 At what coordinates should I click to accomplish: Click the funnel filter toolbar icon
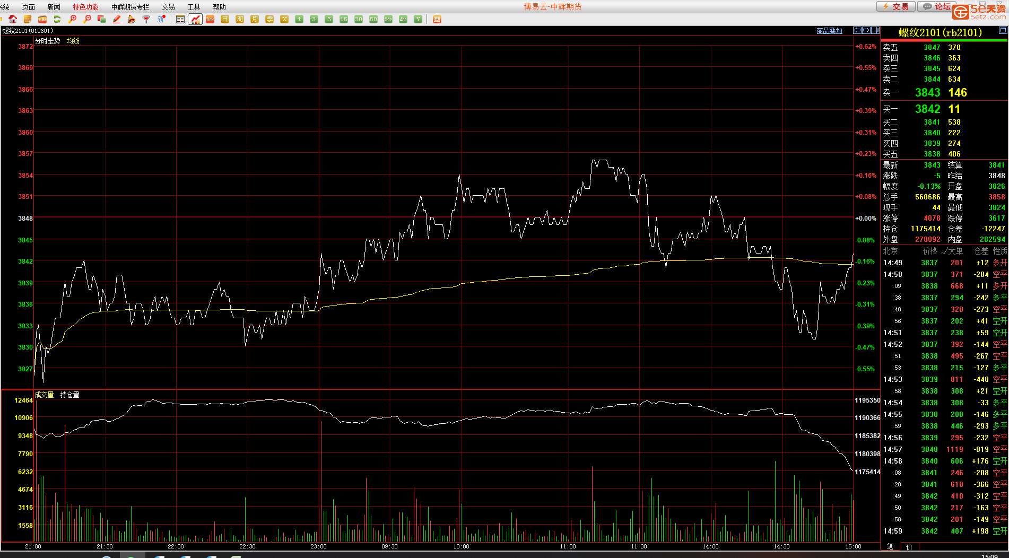point(146,19)
